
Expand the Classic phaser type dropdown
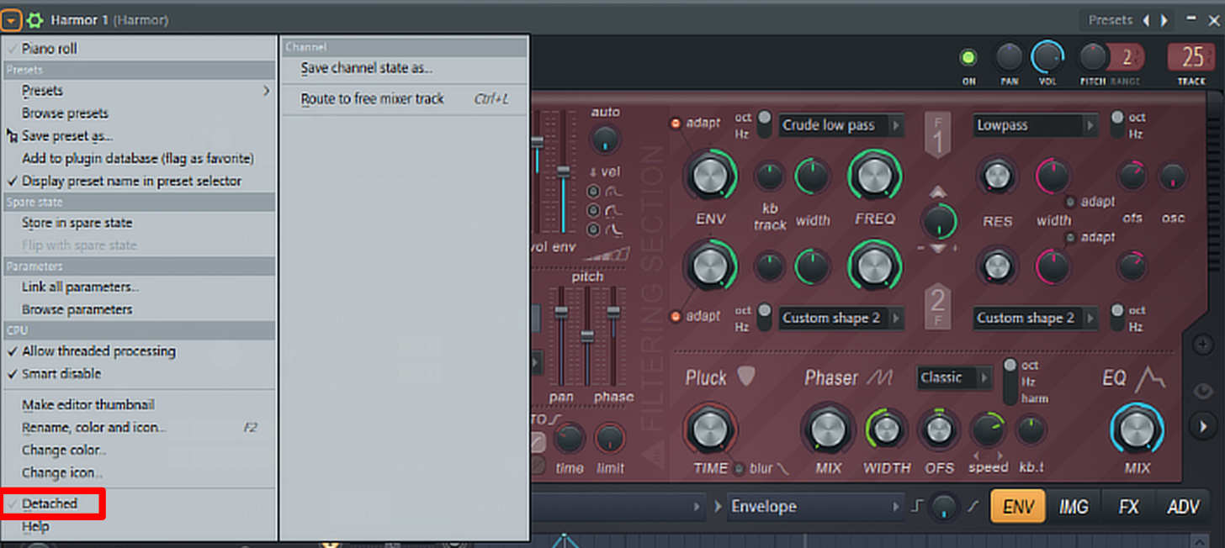[x=953, y=377]
